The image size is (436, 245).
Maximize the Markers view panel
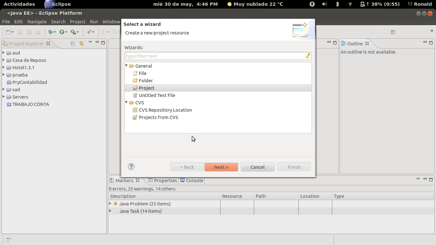point(431,179)
